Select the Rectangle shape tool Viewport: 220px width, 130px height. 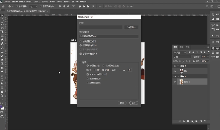2,88
